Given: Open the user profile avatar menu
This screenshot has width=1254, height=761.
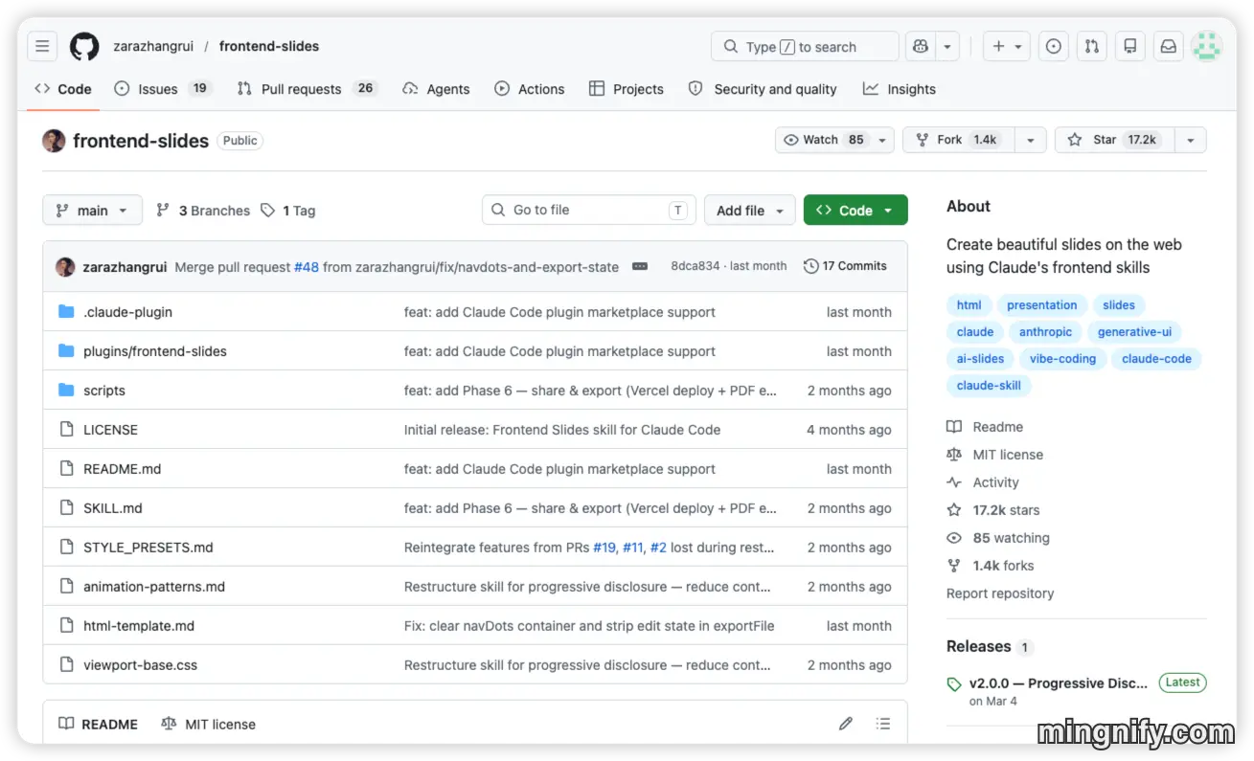Looking at the screenshot, I should click(1206, 46).
